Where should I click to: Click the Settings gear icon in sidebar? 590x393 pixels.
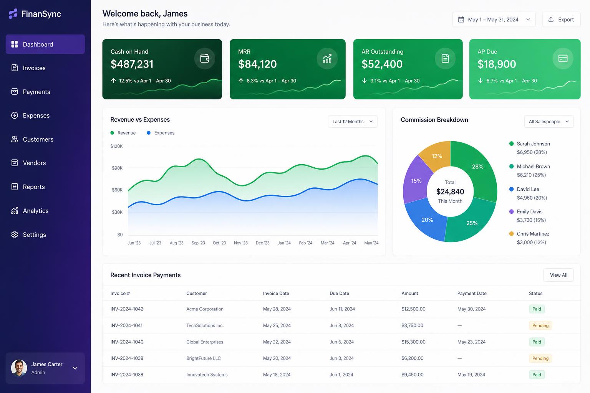click(15, 234)
